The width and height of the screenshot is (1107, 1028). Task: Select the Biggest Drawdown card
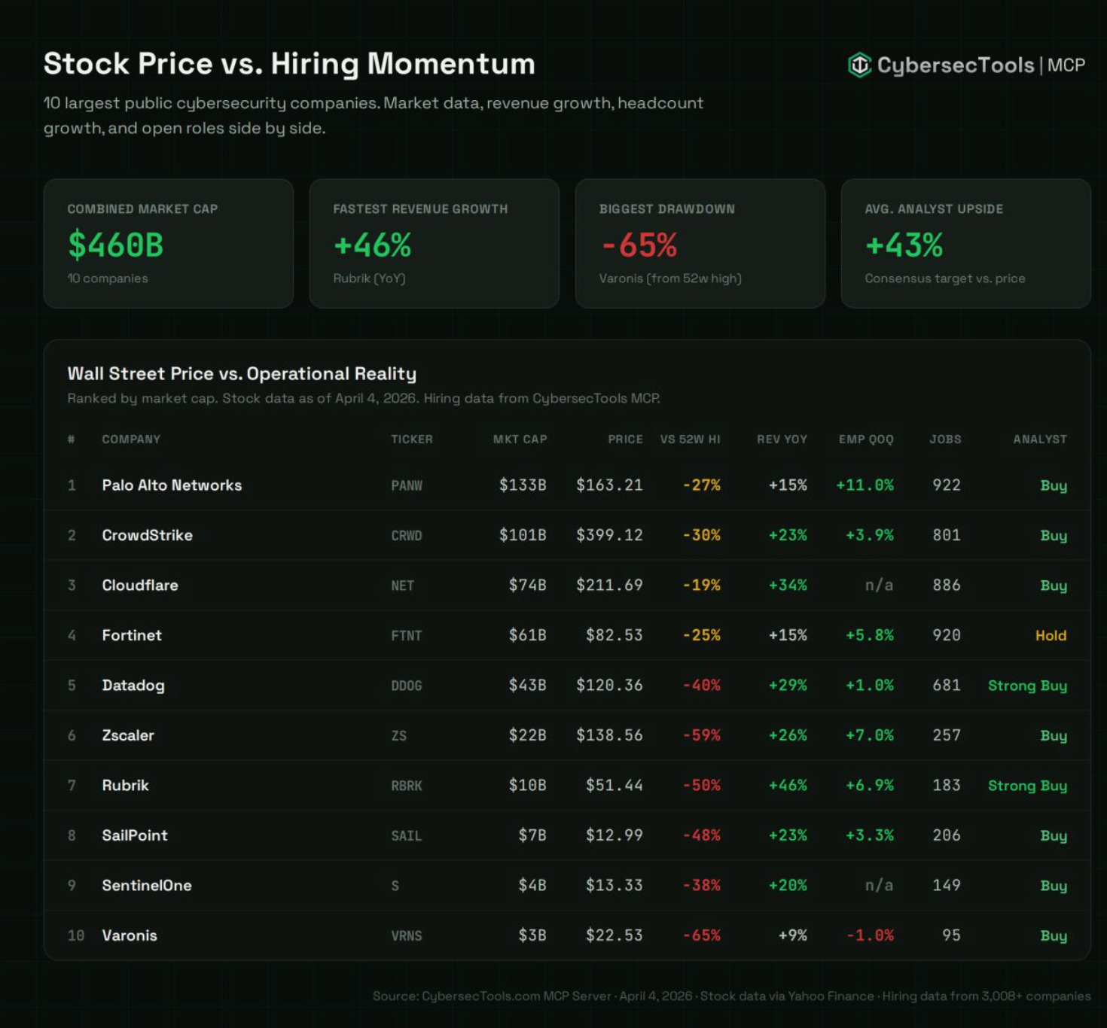pos(700,243)
